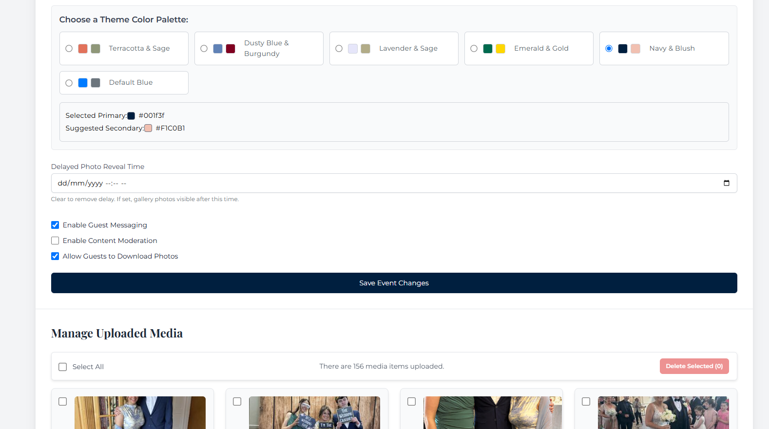Click the Navy & Blush radio button
The image size is (769, 429).
tap(609, 49)
